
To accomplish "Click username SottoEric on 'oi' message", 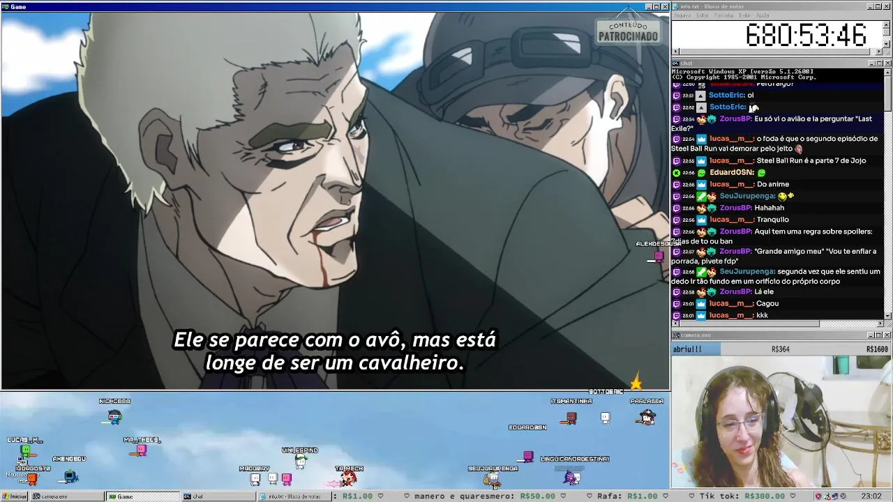I will (x=726, y=95).
